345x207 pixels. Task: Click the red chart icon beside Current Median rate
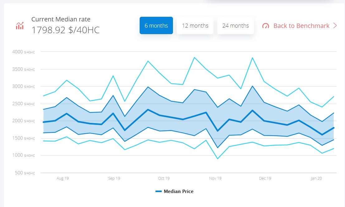(x=19, y=26)
